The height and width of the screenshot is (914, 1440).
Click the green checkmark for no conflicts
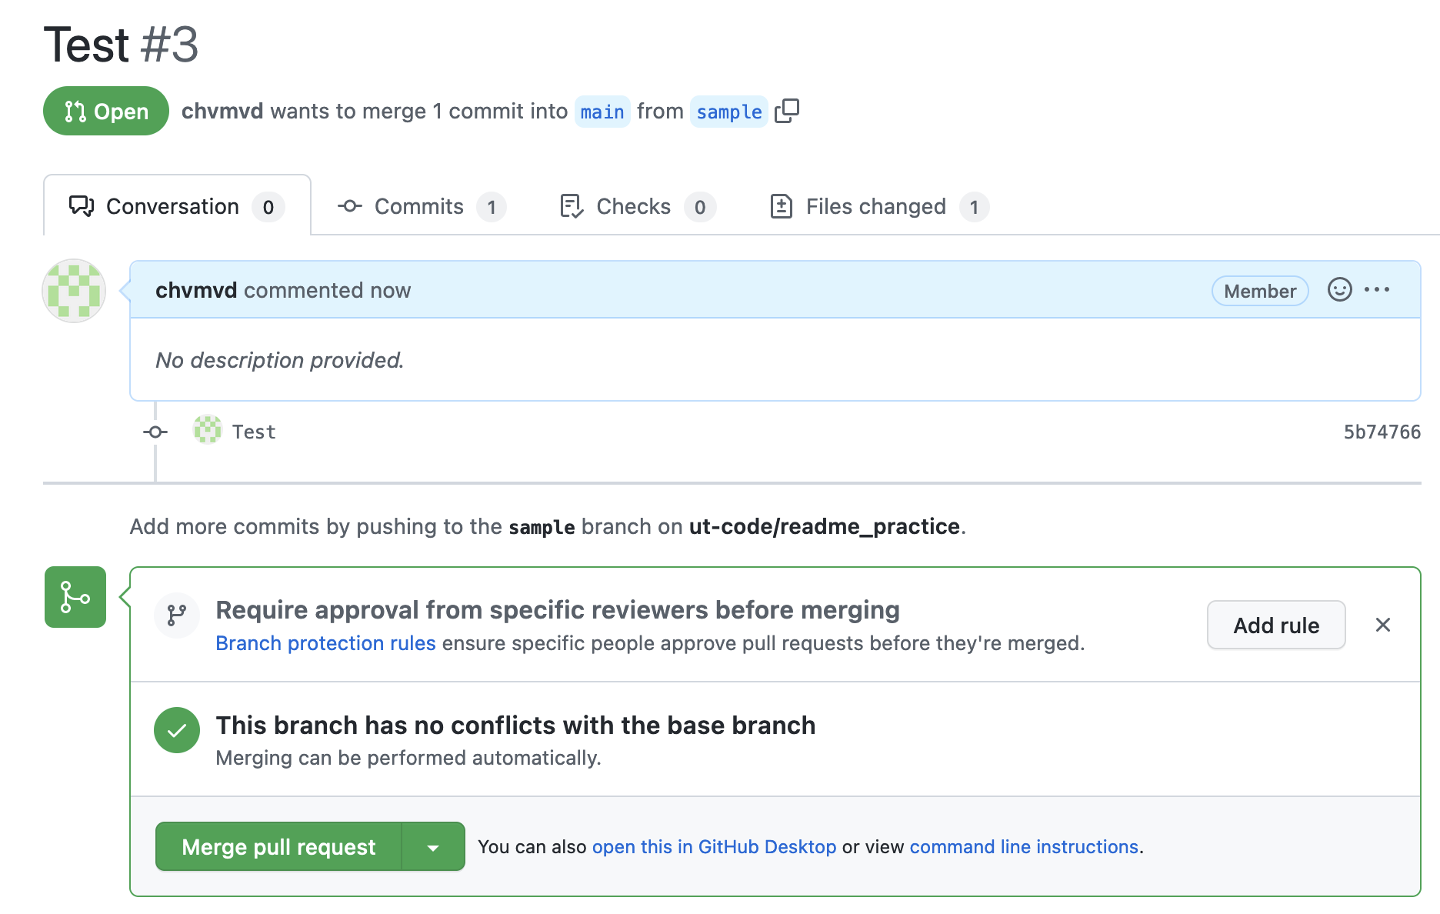[177, 730]
